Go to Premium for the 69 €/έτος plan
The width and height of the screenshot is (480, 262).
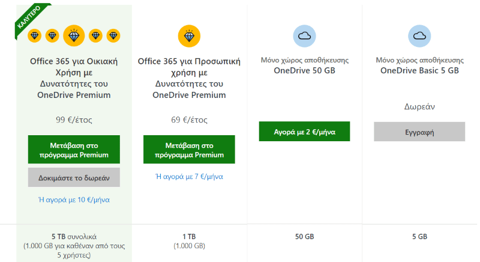[189, 150]
